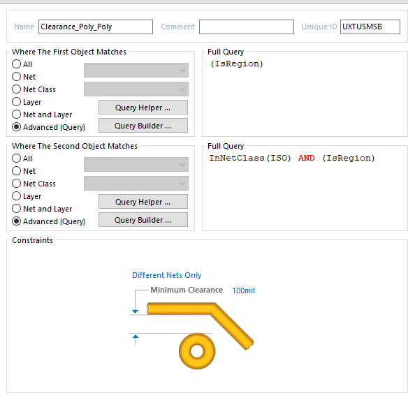
Task: Edit the 100mil minimum clearance value
Action: tap(244, 290)
